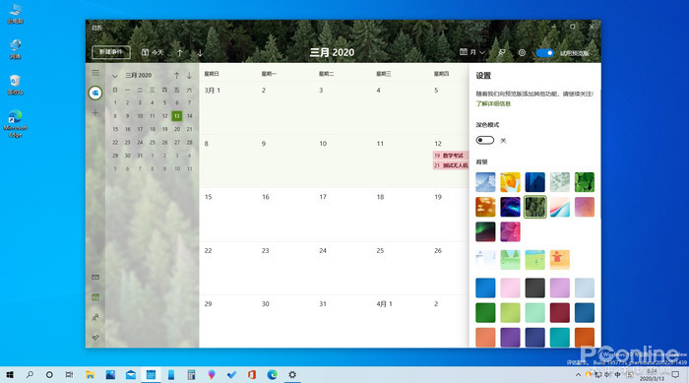This screenshot has height=383, width=689.
Task: Select highlighted day 13 in mini calendar
Action: (176, 116)
